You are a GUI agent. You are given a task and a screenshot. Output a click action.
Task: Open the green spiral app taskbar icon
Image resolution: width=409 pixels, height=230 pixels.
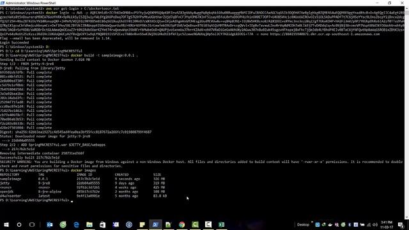pos(63,224)
